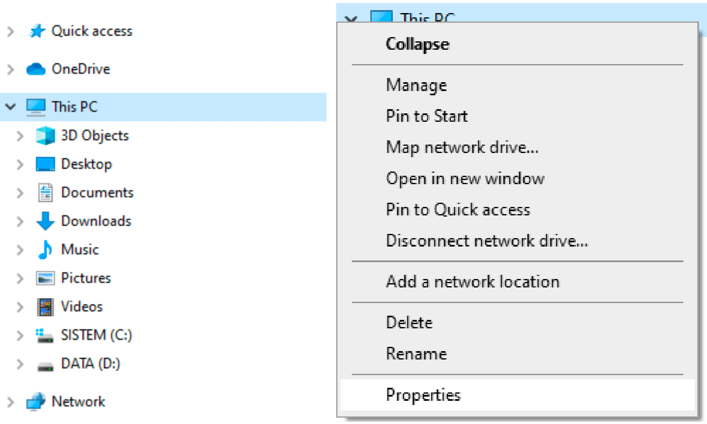Click the OneDrive cloud icon

point(36,69)
